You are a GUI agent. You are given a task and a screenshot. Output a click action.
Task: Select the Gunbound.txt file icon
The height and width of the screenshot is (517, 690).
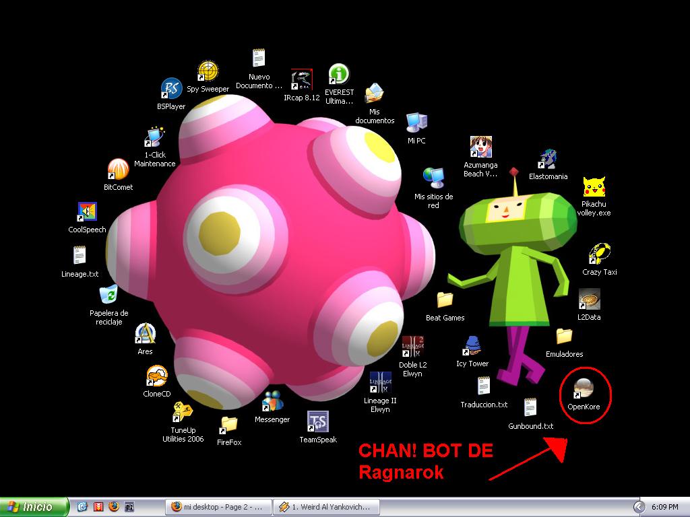pos(530,407)
